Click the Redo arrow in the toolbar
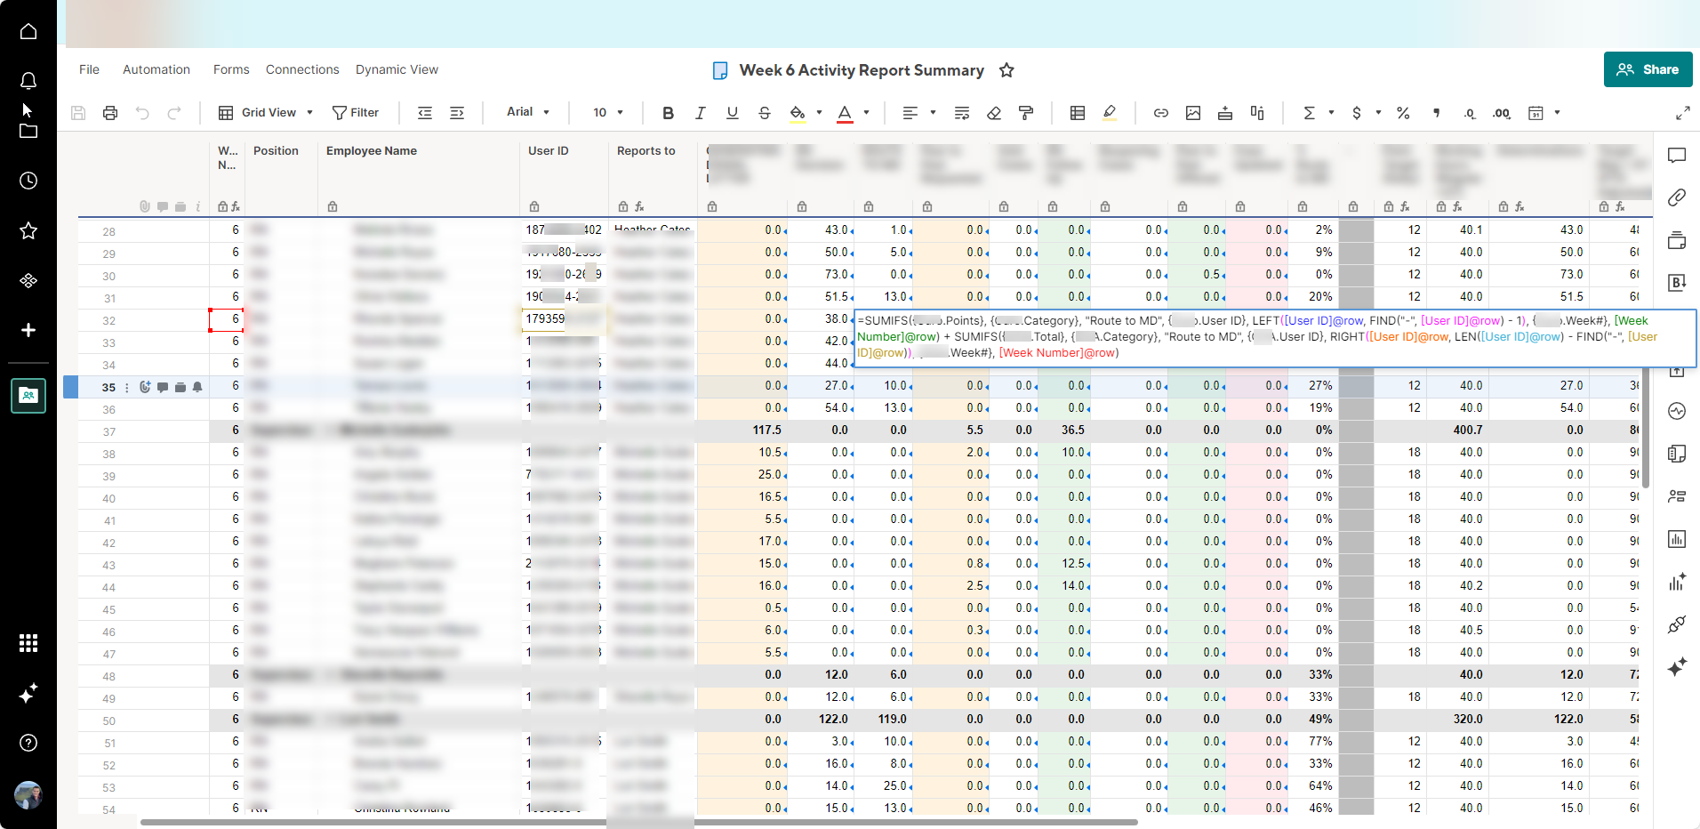 click(174, 113)
